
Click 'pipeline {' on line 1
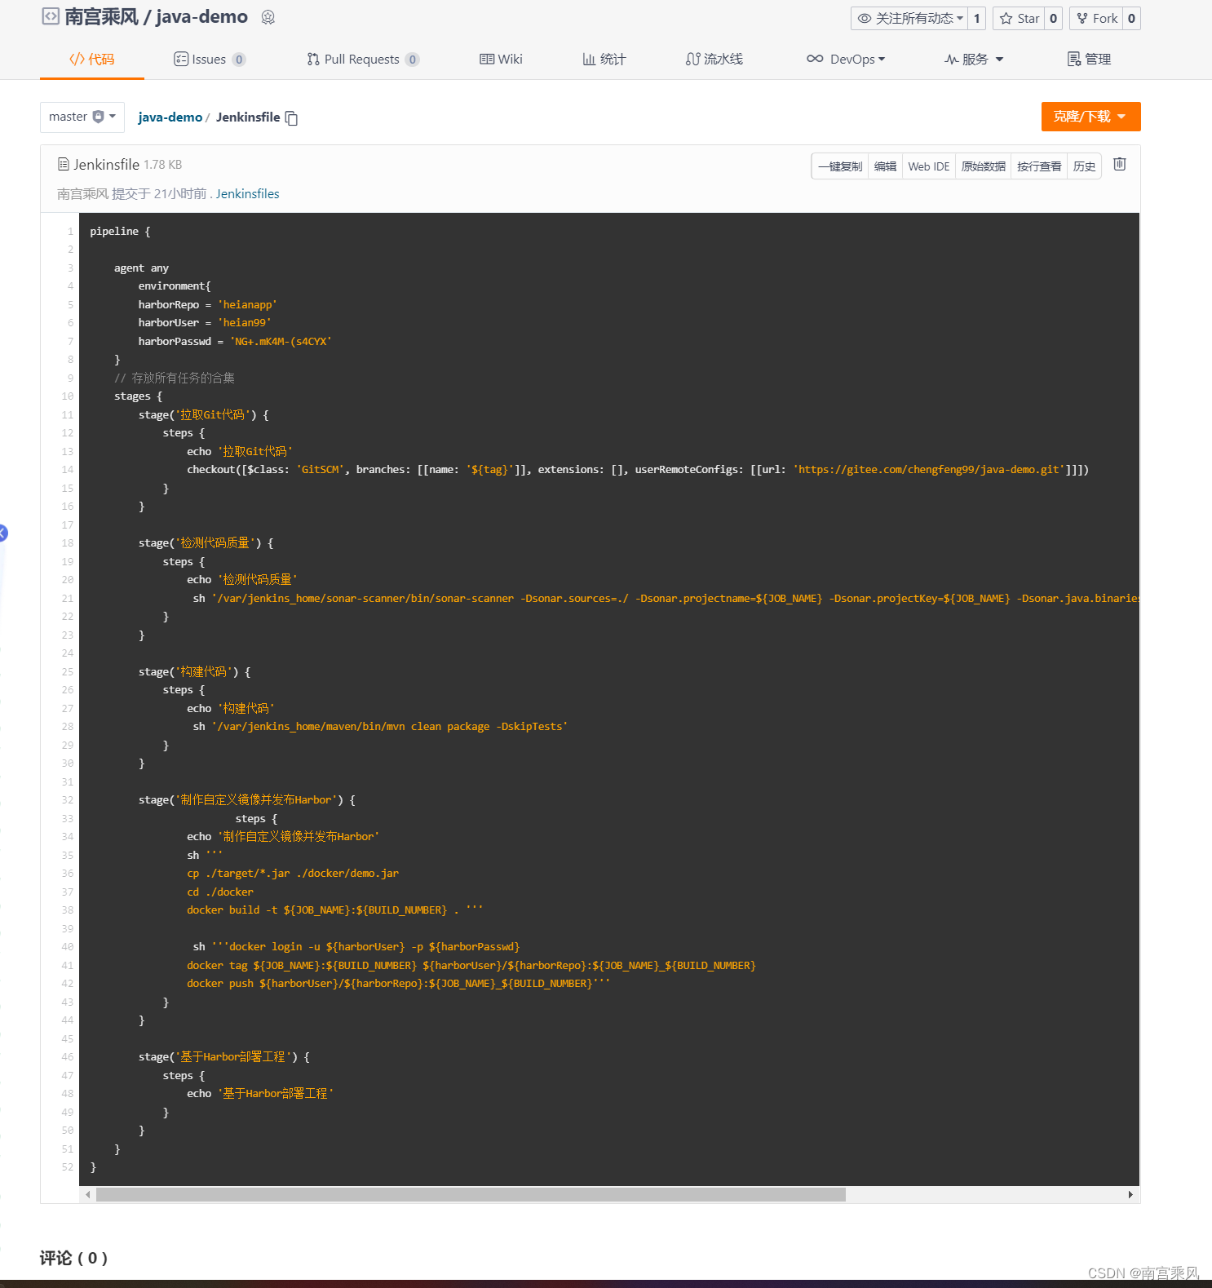tap(120, 232)
